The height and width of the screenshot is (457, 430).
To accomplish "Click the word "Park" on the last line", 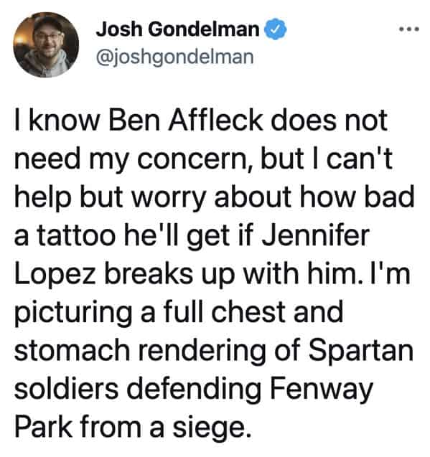I will tap(44, 427).
